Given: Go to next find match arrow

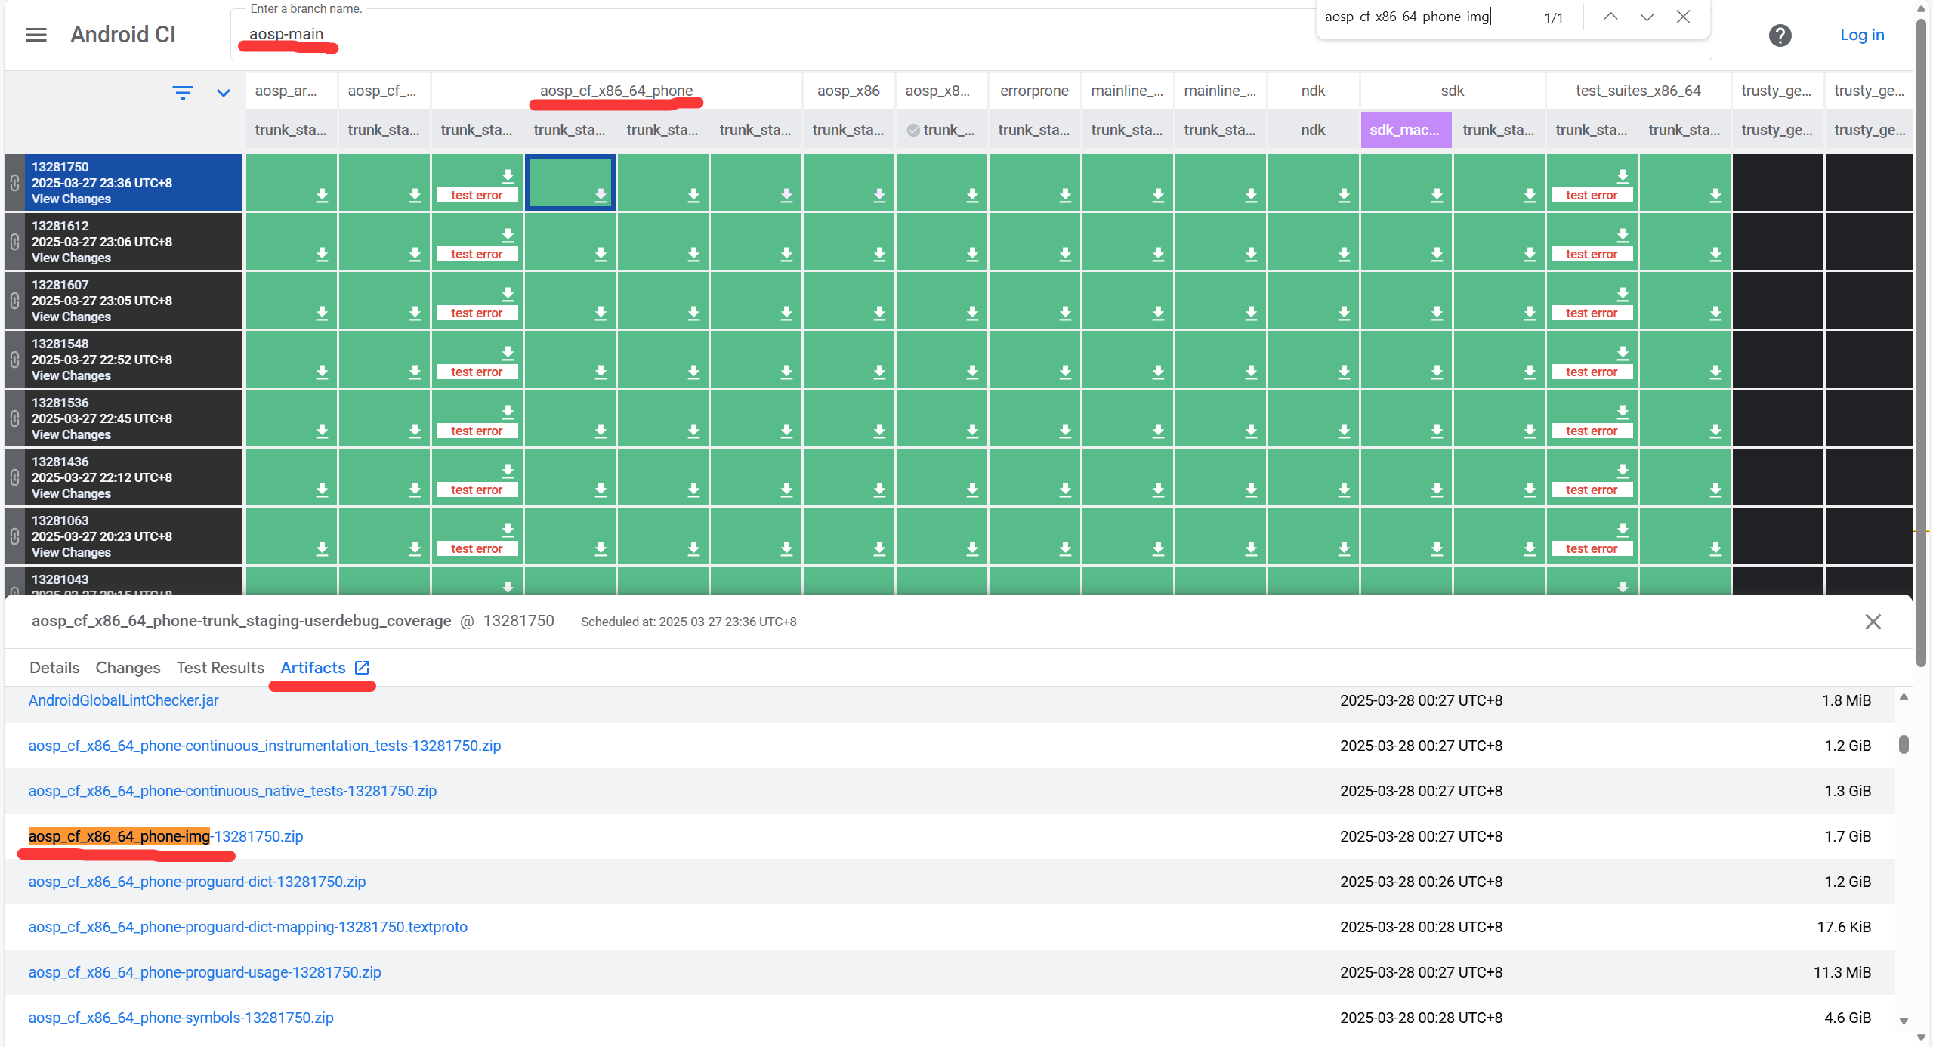Looking at the screenshot, I should pyautogui.click(x=1647, y=17).
